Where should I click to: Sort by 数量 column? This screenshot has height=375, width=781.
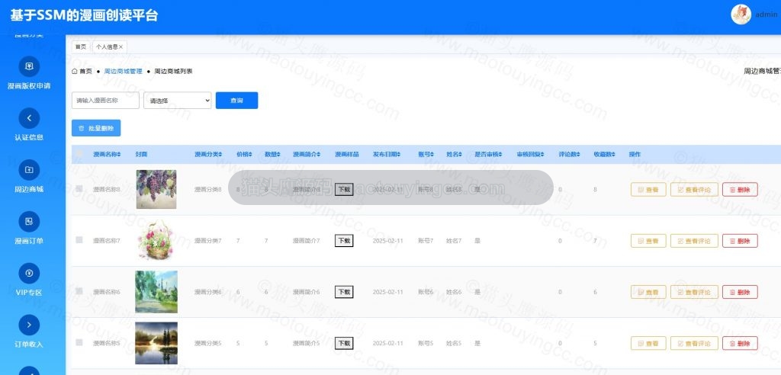pyautogui.click(x=278, y=155)
